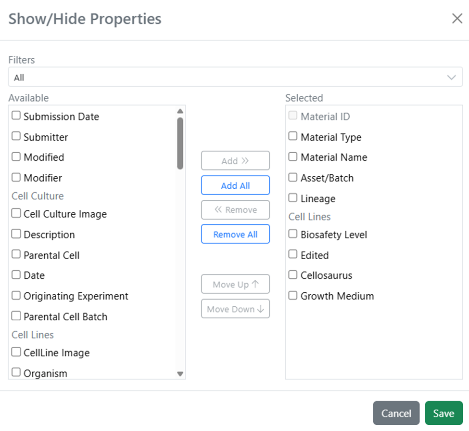Click the scroll up arrow in Available list

pyautogui.click(x=180, y=111)
